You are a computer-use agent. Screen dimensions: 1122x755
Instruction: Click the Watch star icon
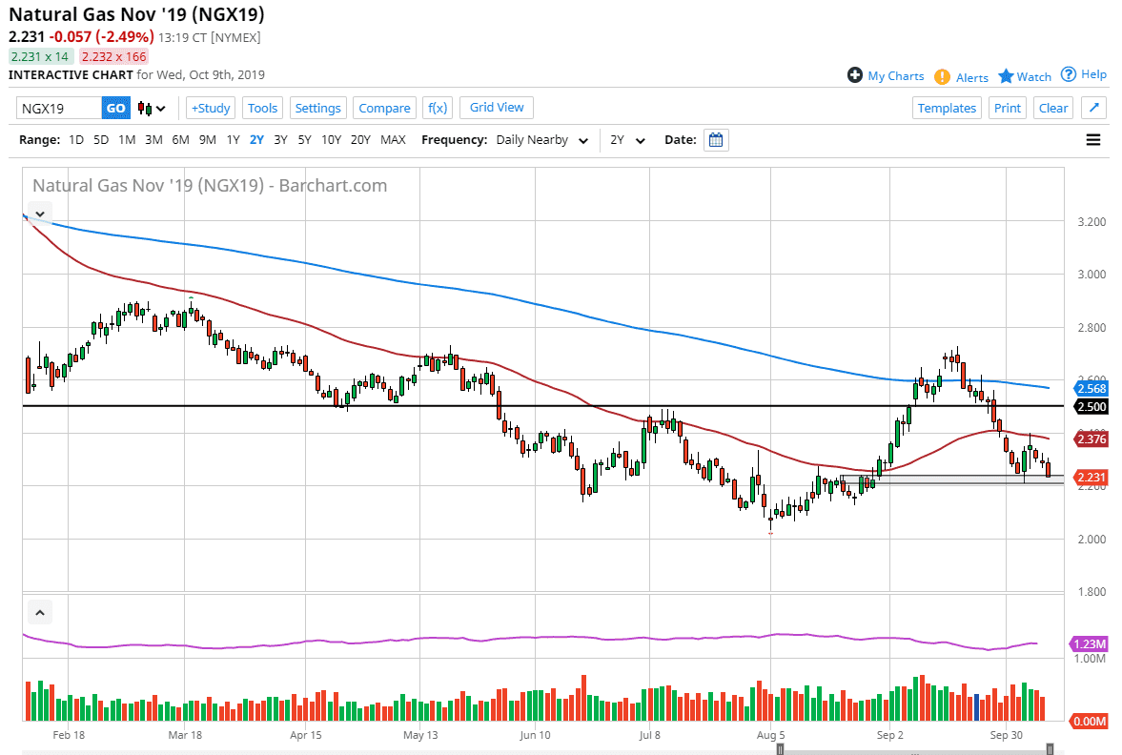[x=1006, y=76]
